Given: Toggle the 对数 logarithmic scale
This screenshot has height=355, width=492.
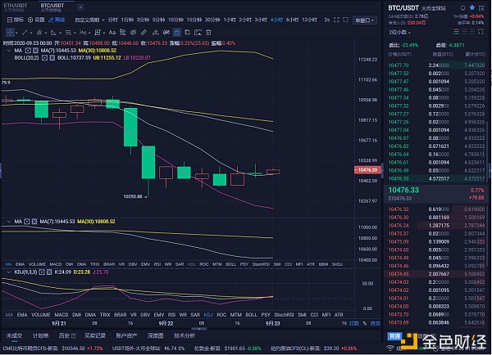Looking at the screenshot, I should (354, 323).
